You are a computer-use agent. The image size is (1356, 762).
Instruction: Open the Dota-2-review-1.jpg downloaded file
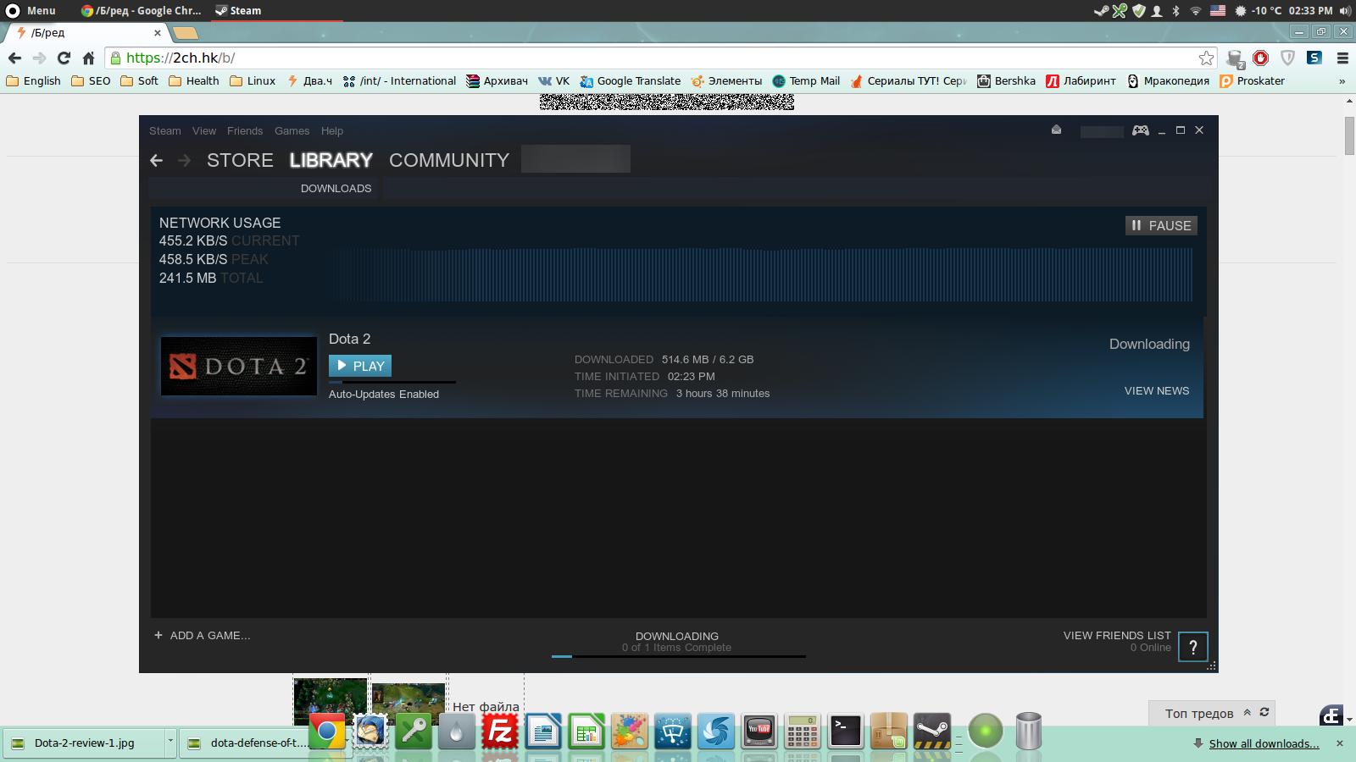(x=83, y=743)
